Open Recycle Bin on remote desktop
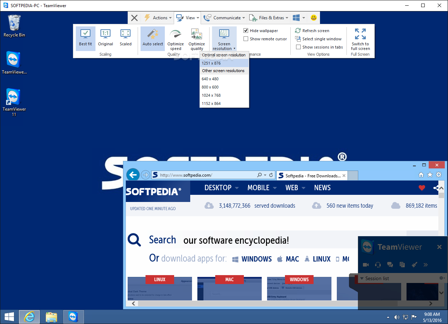Screen dimensions: 448x324 coord(14,26)
